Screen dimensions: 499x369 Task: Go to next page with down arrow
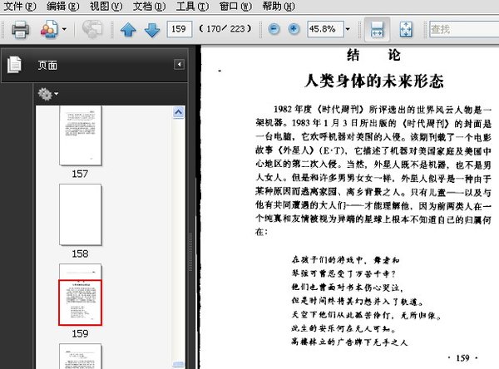(x=151, y=30)
